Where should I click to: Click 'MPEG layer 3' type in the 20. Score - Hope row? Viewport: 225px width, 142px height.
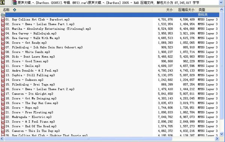click(208, 108)
